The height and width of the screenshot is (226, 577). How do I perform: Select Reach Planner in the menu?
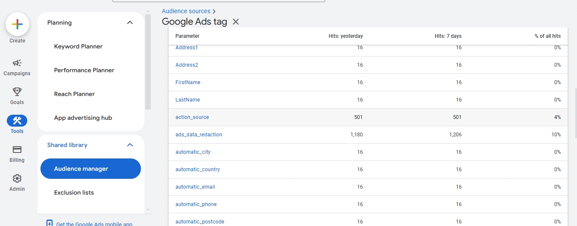(x=75, y=94)
